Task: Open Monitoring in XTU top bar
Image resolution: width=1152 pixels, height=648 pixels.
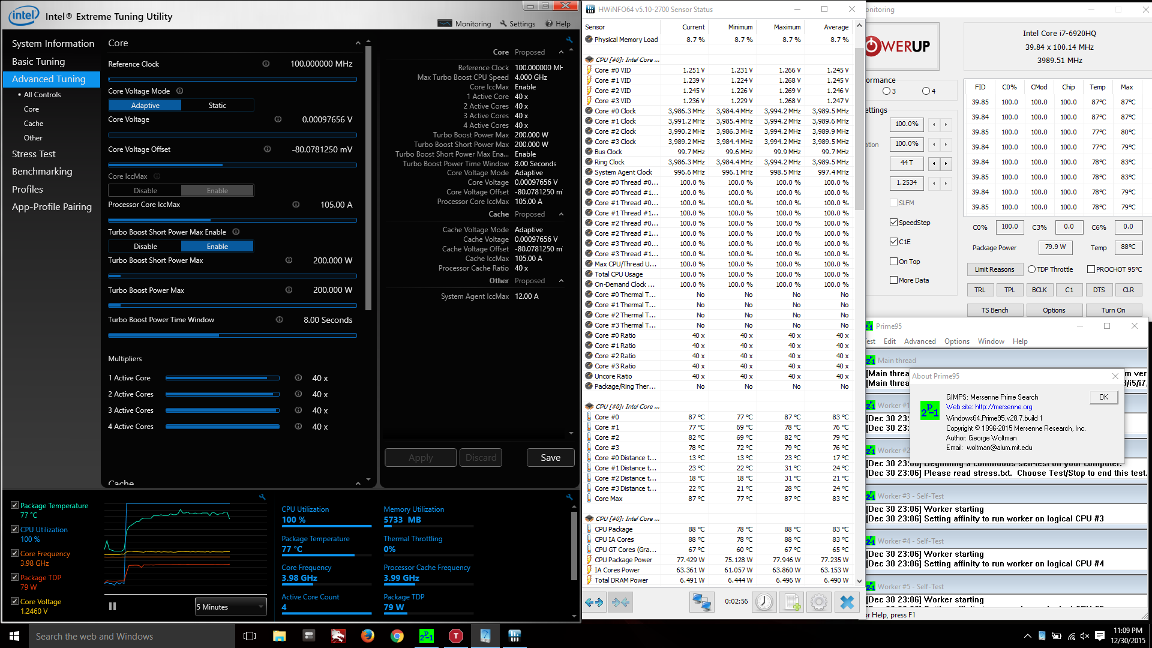Action: coord(464,23)
